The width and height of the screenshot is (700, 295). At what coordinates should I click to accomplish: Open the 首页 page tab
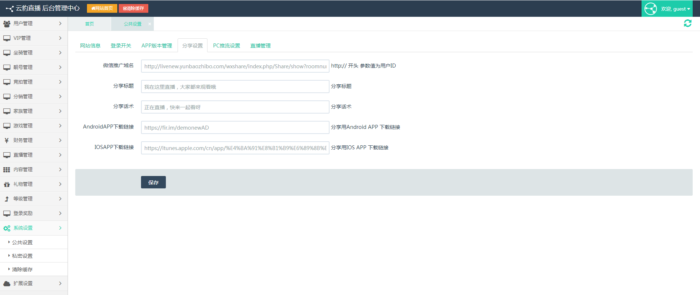point(90,24)
